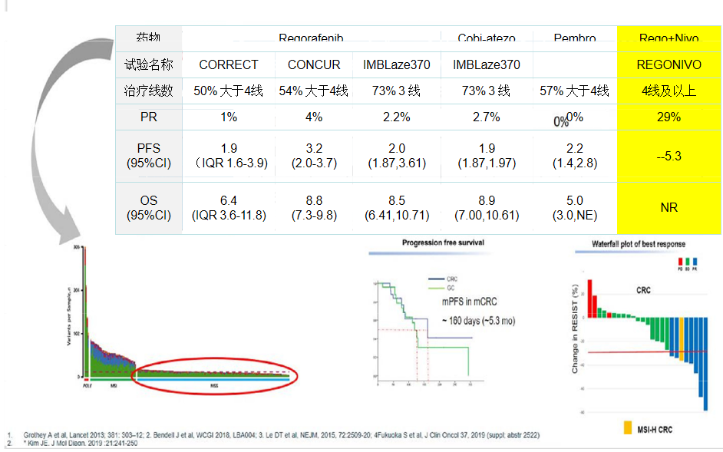
Task: Select the 1% PR value for CORRECT
Action: point(229,117)
